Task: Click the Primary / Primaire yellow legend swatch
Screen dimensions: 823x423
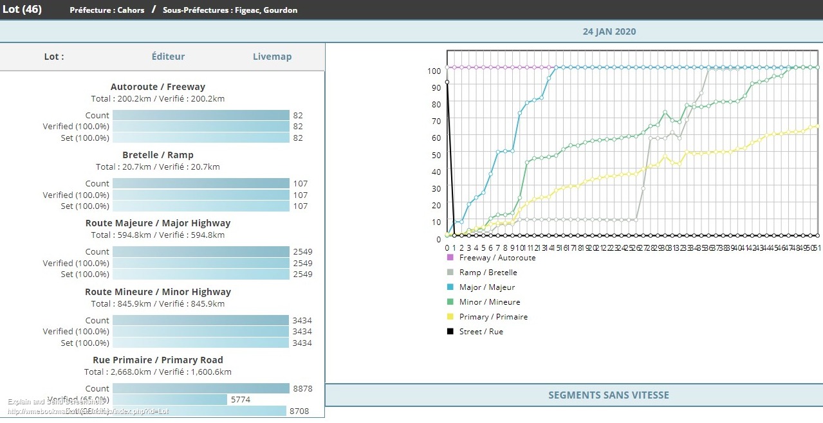Action: (x=450, y=317)
